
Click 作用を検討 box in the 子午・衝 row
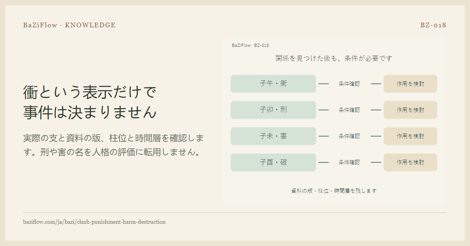pos(410,84)
